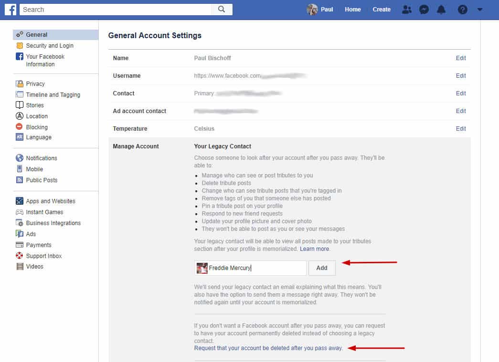This screenshot has width=499, height=362.
Task: Open Blocking settings label
Action: click(37, 127)
